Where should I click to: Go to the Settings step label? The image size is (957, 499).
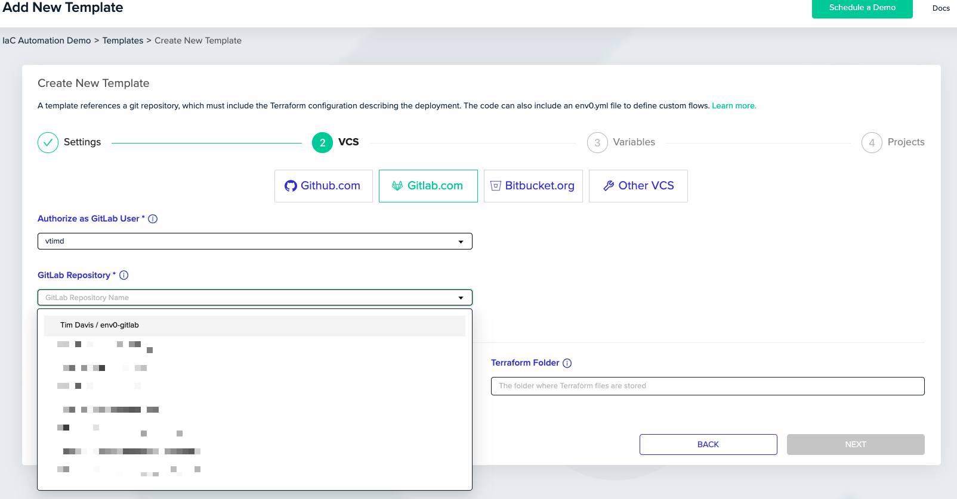[82, 142]
